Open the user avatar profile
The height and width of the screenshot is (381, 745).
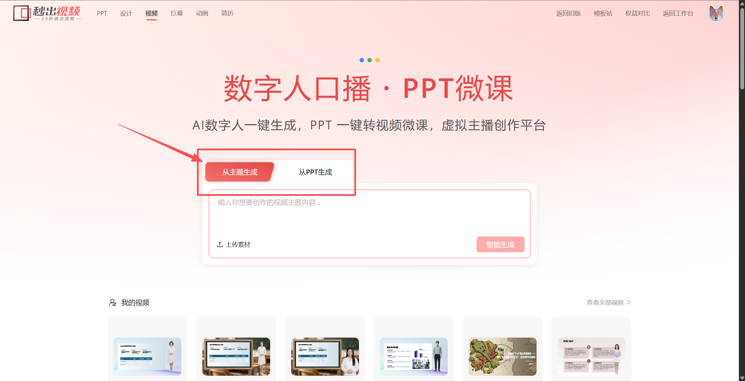coord(716,13)
